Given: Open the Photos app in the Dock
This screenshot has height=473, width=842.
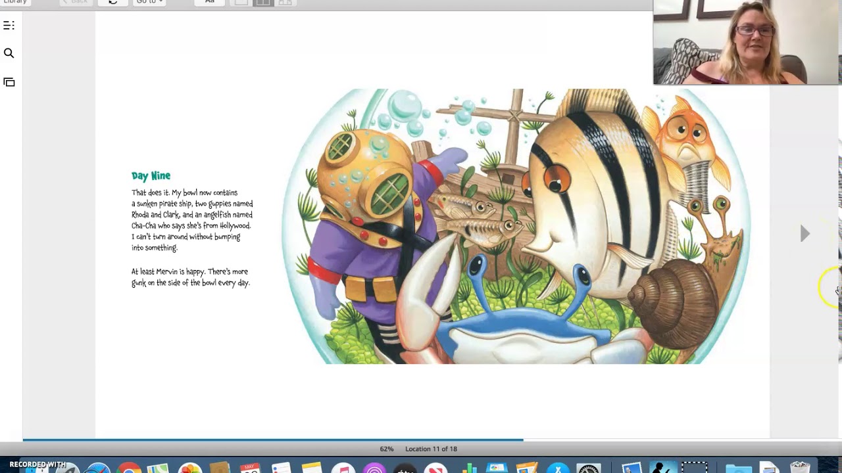Looking at the screenshot, I should click(x=189, y=468).
